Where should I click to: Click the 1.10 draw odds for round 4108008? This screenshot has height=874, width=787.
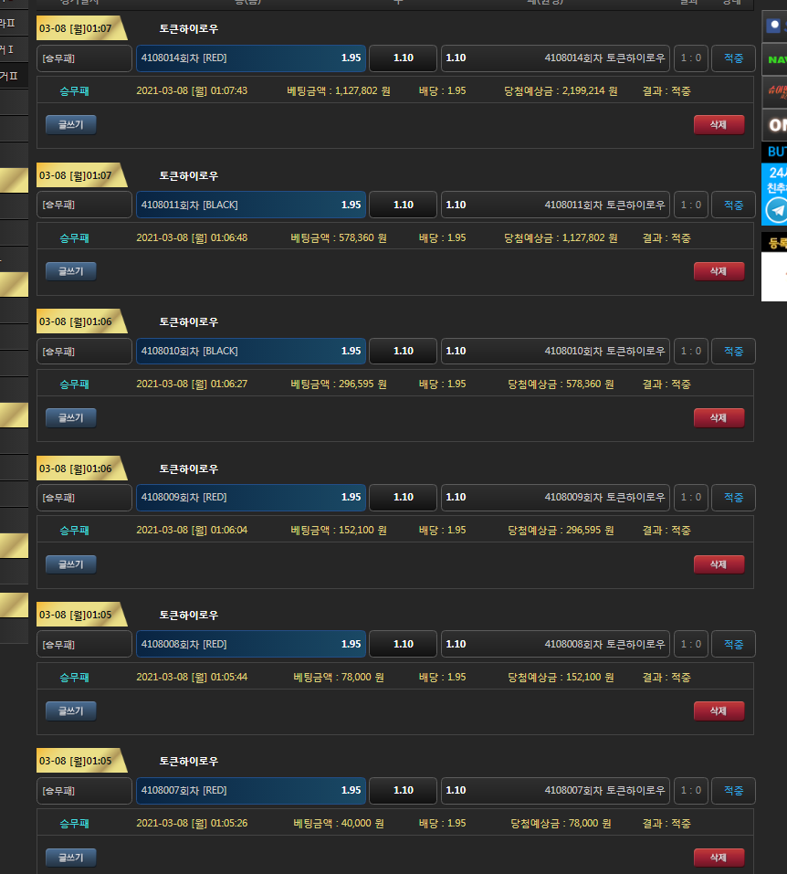[403, 644]
